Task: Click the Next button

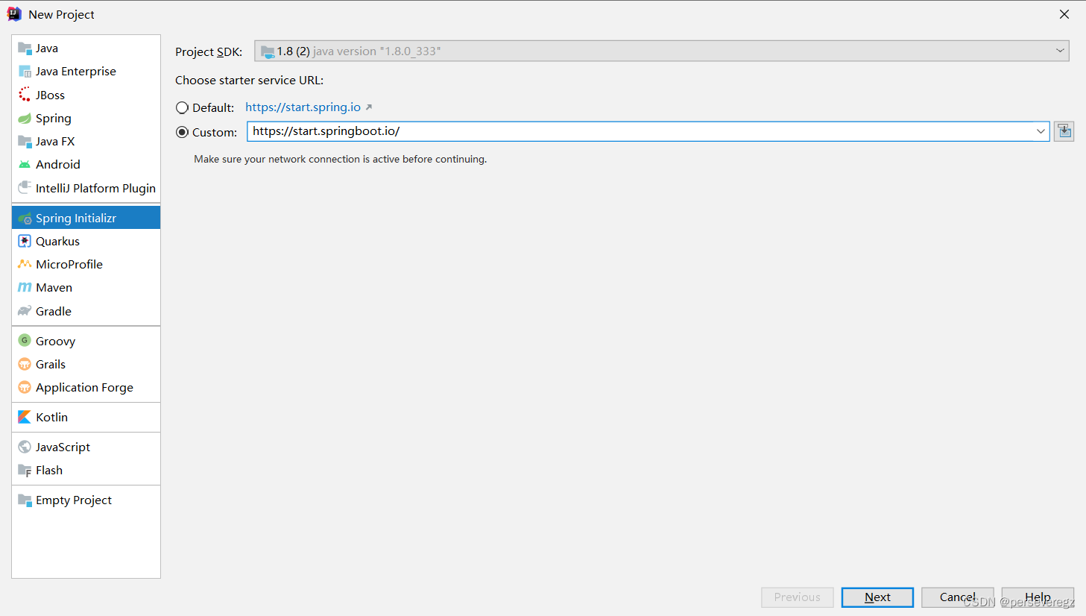Action: click(877, 597)
